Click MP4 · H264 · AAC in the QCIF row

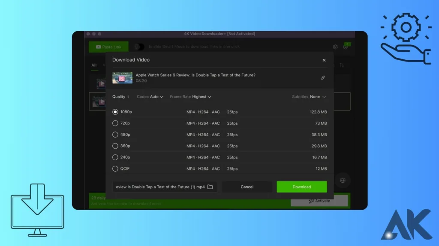(x=203, y=169)
